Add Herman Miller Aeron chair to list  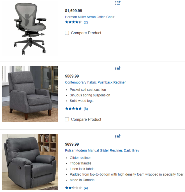pos(118,3)
